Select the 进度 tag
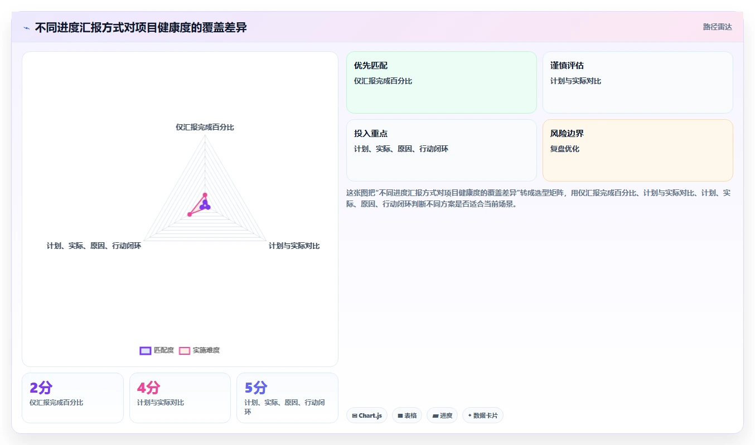 click(x=442, y=415)
